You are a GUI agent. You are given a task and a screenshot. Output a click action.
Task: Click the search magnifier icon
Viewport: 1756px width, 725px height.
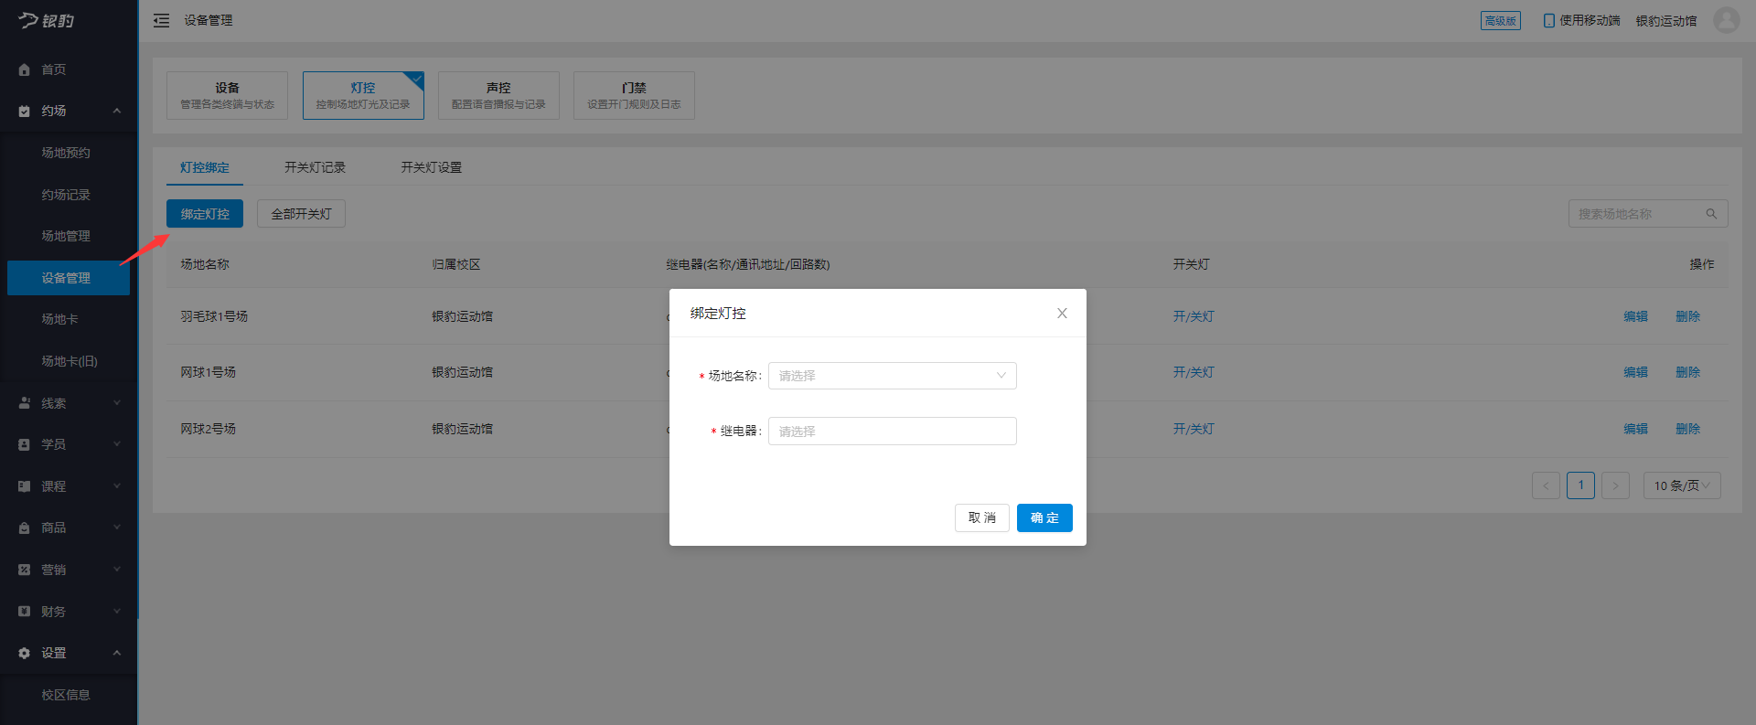click(x=1710, y=214)
